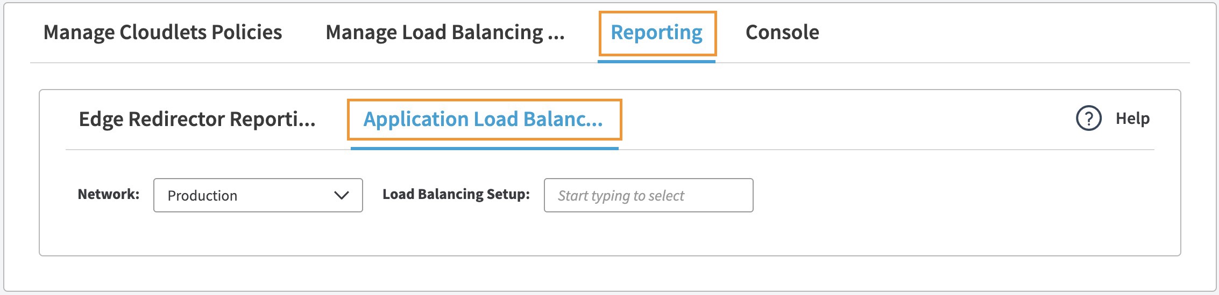Screen dimensions: 1219x295
Task: Click the Network dropdown chevron arrow
Action: coord(342,195)
